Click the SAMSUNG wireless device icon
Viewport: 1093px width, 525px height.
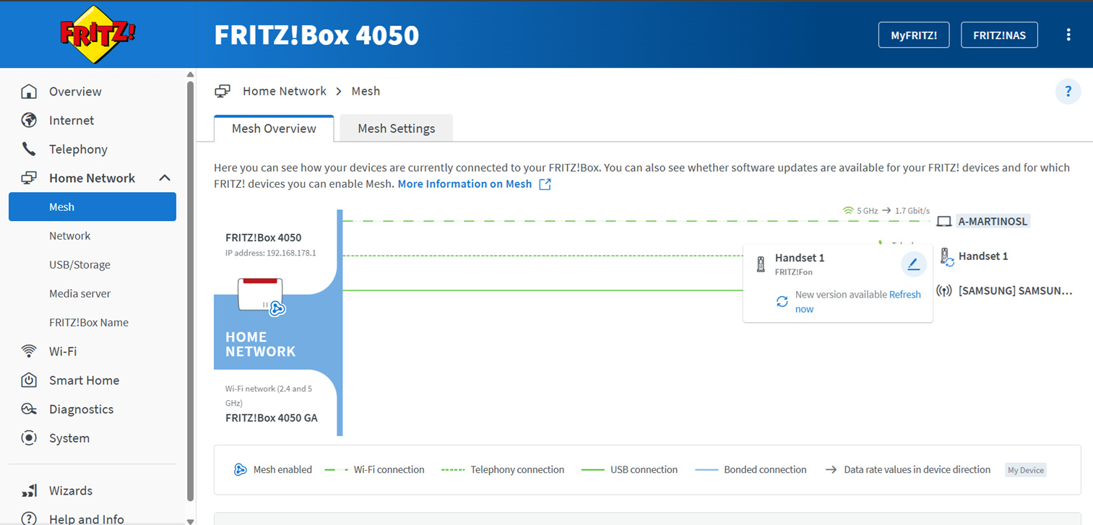(944, 291)
